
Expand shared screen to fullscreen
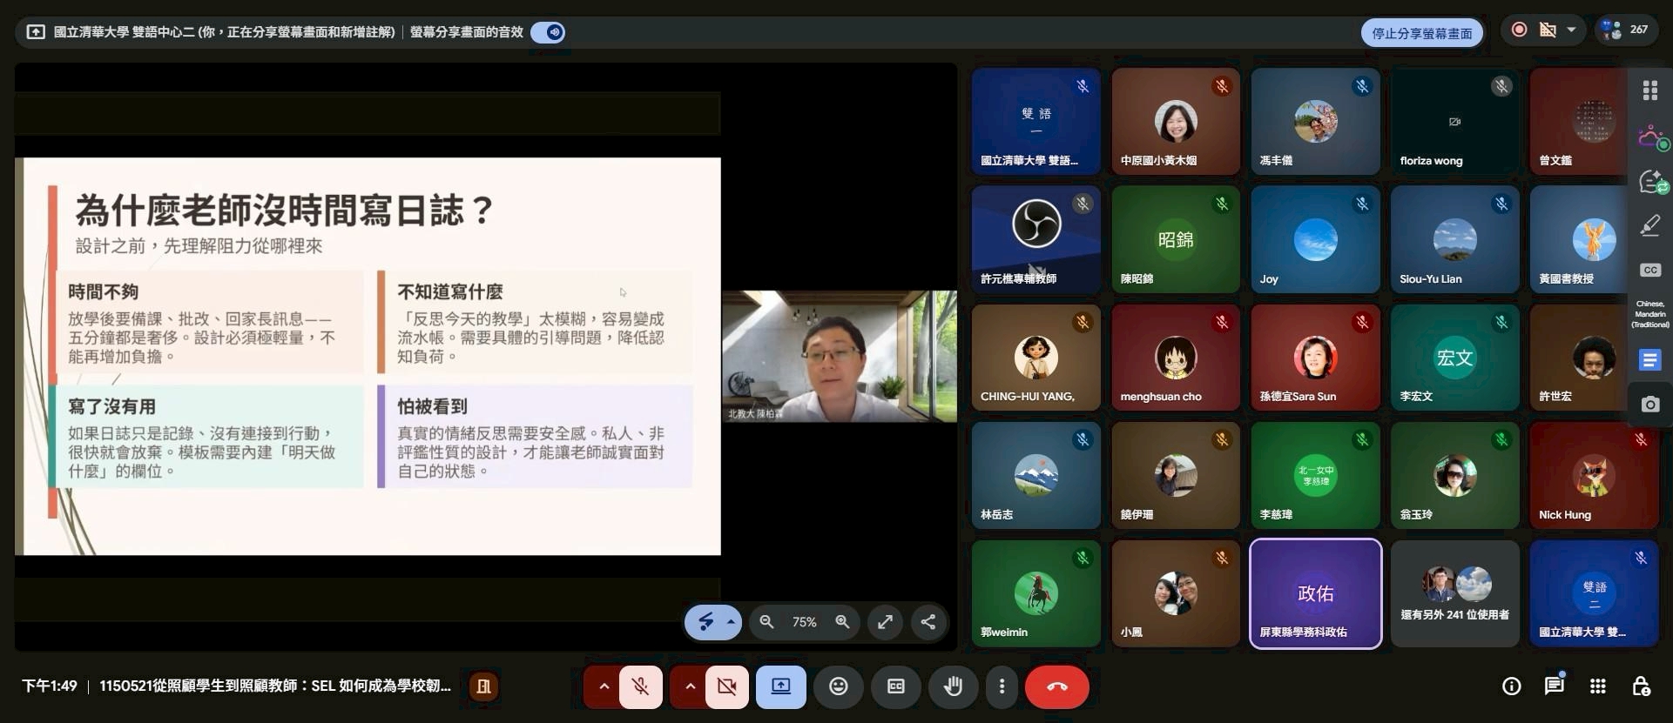pos(885,622)
